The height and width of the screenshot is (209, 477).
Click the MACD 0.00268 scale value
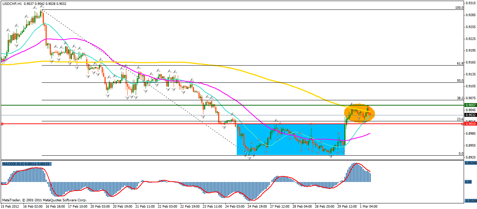[470, 163]
